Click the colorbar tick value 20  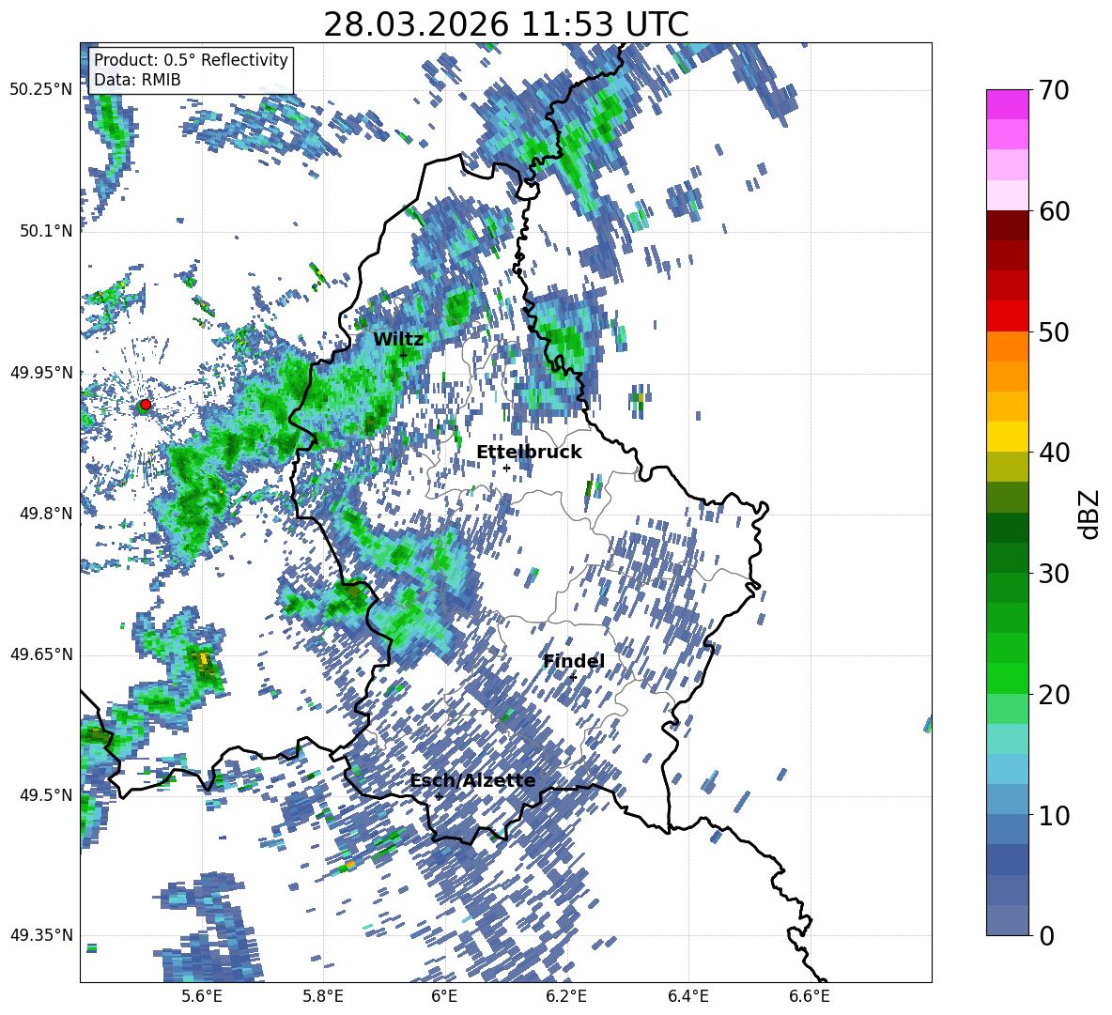coord(1054,695)
